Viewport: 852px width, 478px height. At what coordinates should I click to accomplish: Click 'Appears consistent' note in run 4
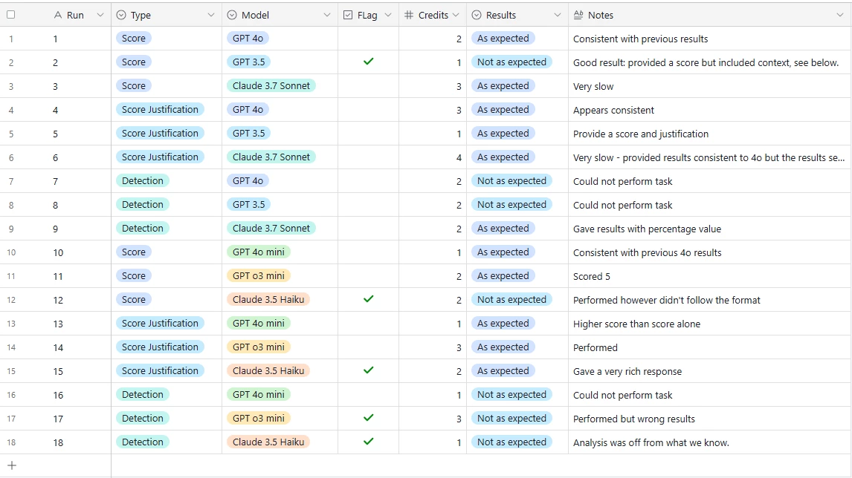coord(613,110)
